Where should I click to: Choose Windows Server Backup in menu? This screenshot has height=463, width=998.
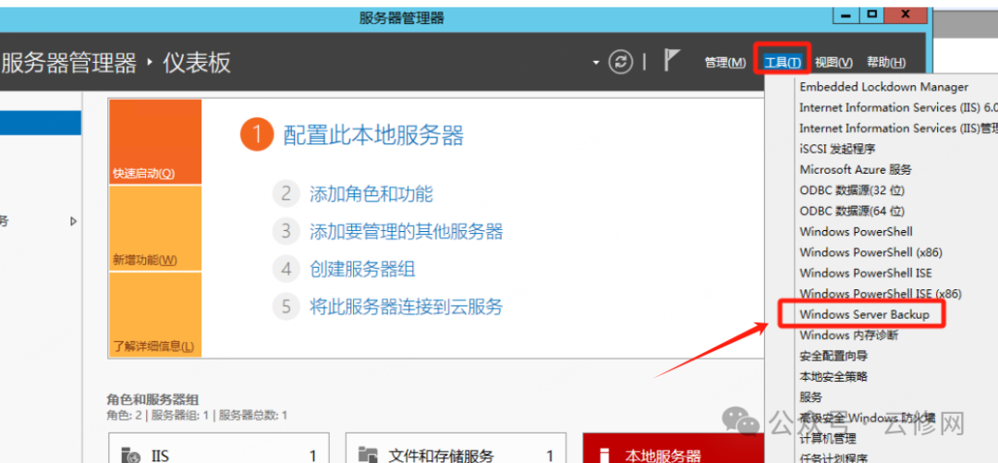coord(864,314)
